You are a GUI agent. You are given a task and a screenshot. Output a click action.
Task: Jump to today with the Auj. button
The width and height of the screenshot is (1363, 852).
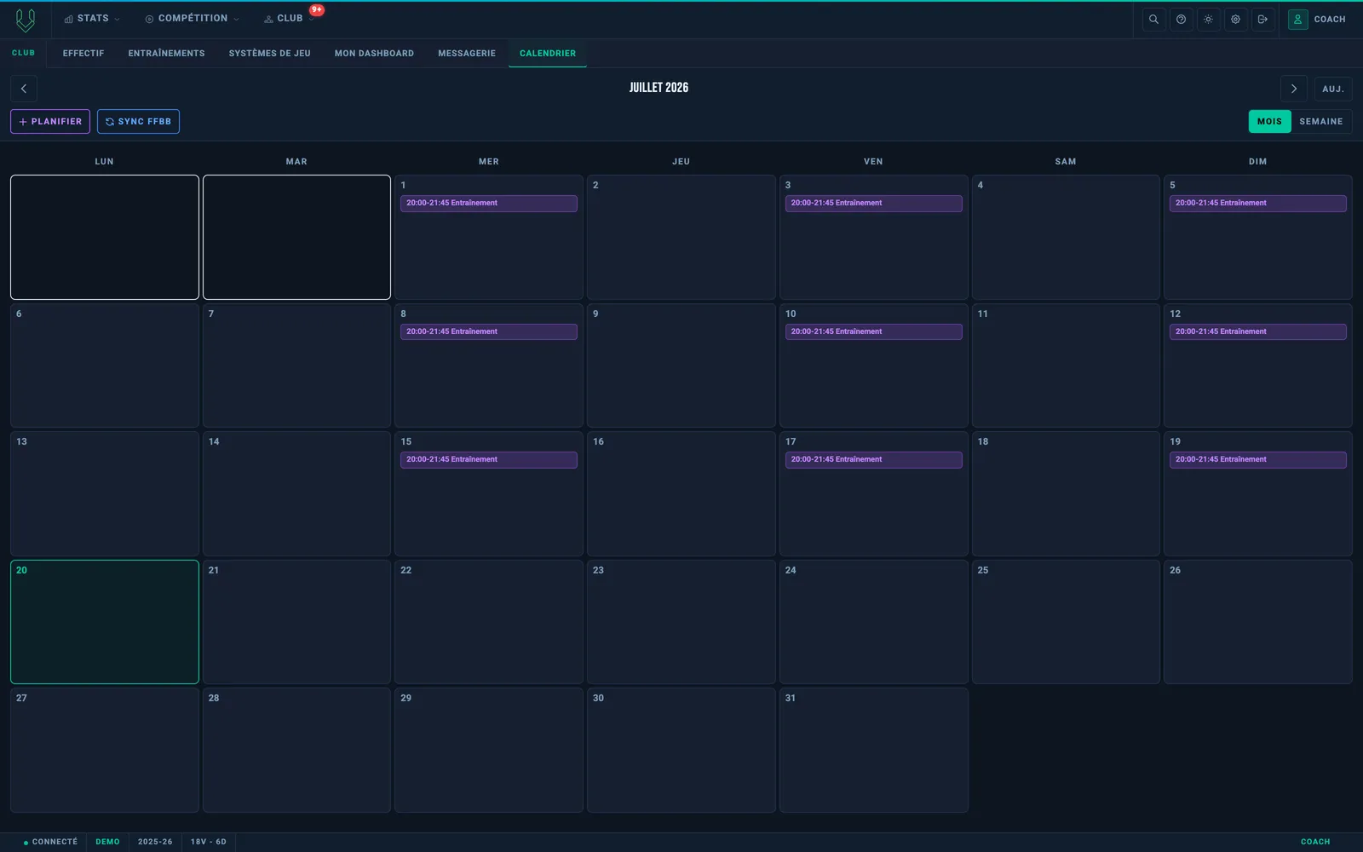(x=1333, y=89)
